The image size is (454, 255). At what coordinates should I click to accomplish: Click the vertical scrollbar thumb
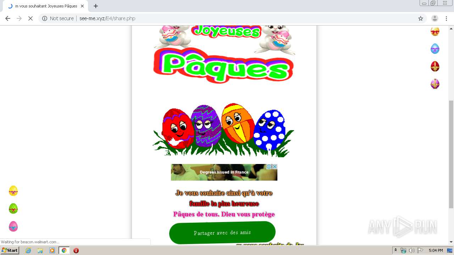pyautogui.click(x=451, y=154)
